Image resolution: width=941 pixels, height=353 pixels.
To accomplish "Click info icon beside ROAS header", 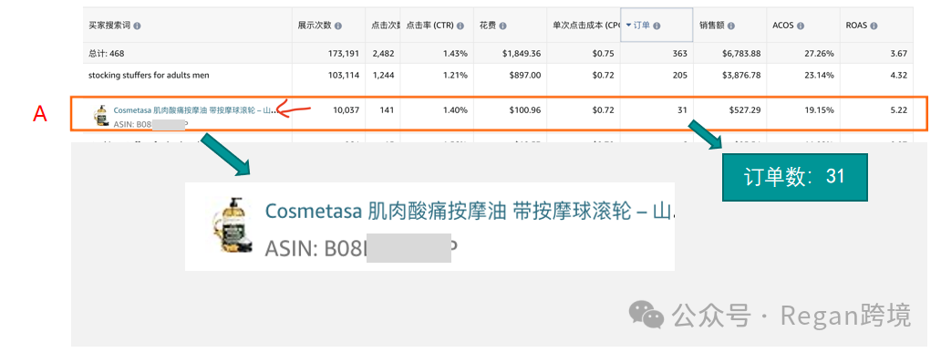I will coord(874,26).
